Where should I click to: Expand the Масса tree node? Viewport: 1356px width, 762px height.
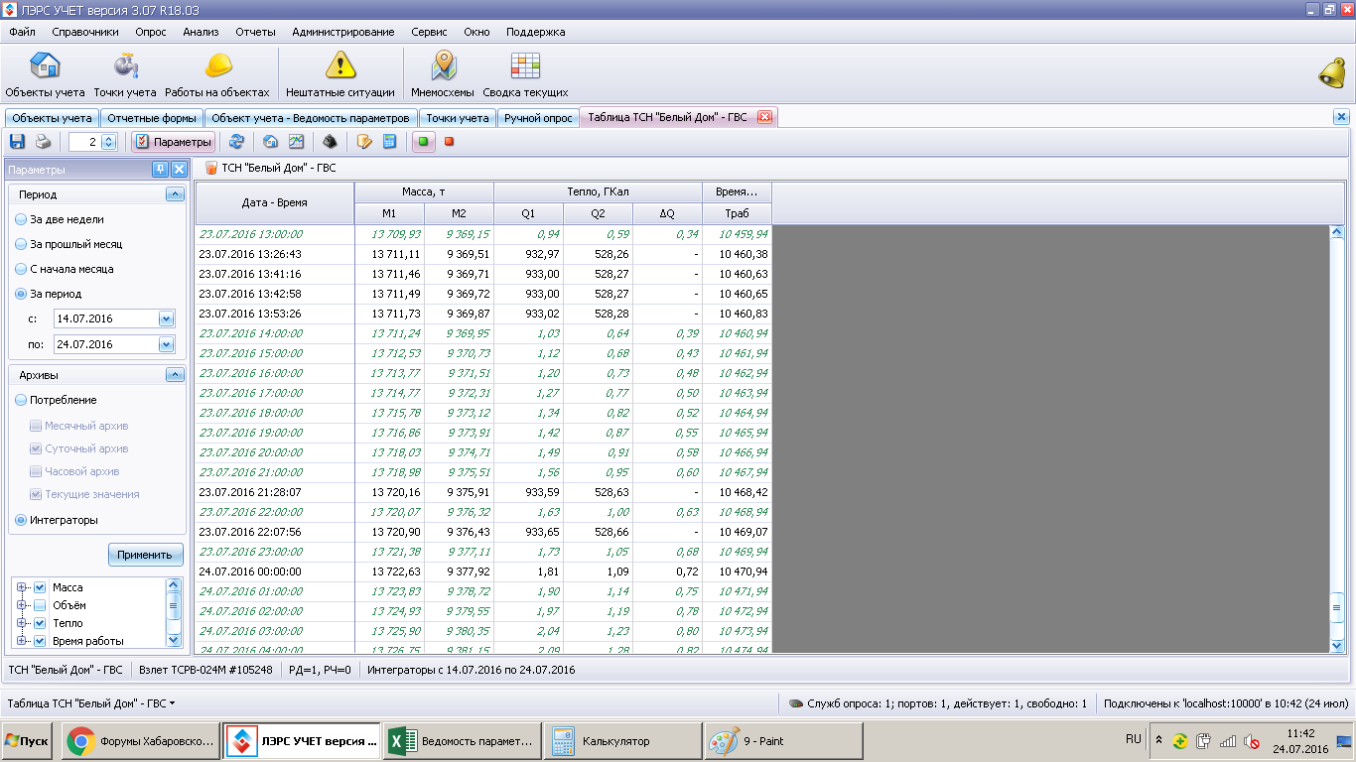coord(22,587)
